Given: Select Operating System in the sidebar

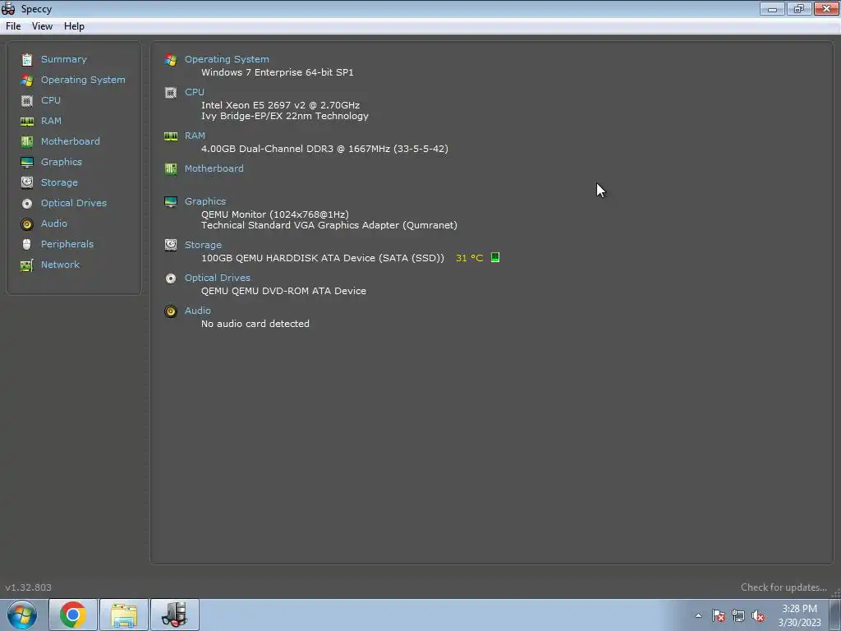Looking at the screenshot, I should coord(83,80).
